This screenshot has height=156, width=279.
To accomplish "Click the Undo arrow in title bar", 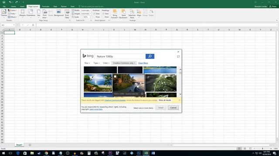I will pos(10,2).
